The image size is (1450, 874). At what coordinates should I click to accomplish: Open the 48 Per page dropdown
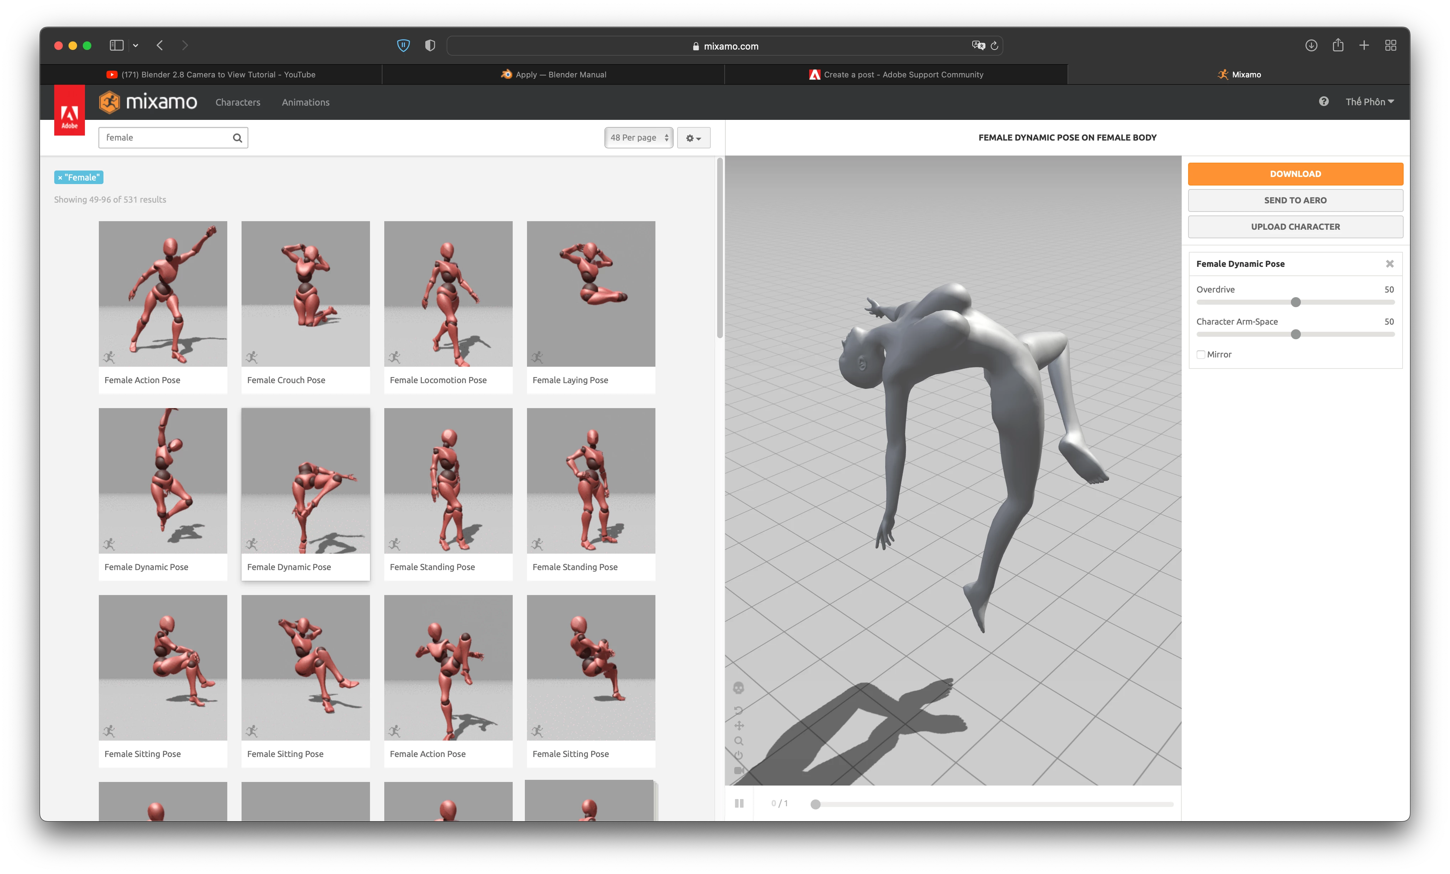tap(639, 138)
